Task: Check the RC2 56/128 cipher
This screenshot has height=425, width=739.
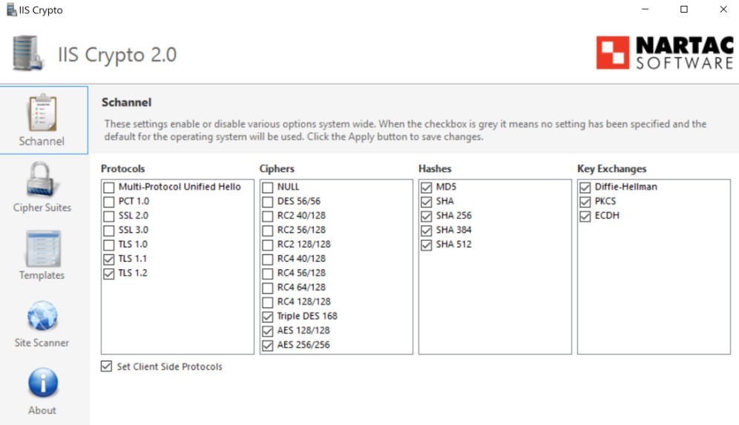Action: click(x=268, y=231)
